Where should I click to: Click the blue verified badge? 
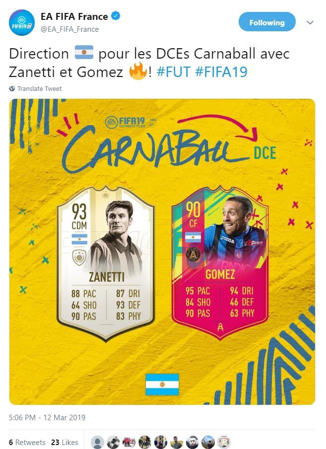click(x=115, y=16)
